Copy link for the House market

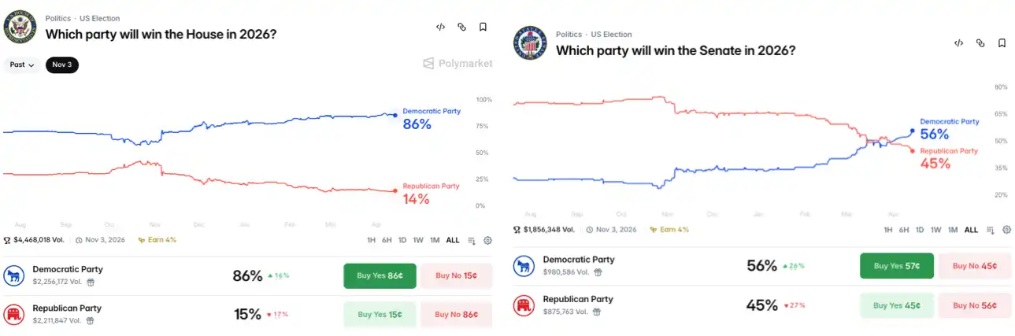tap(461, 27)
